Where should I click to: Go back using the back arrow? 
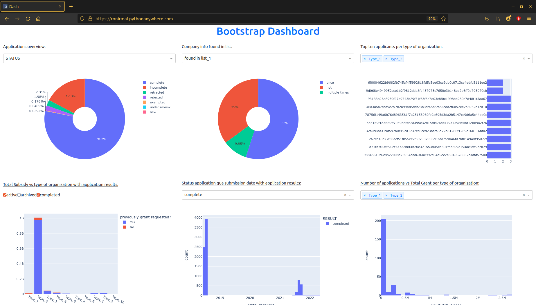click(x=7, y=19)
